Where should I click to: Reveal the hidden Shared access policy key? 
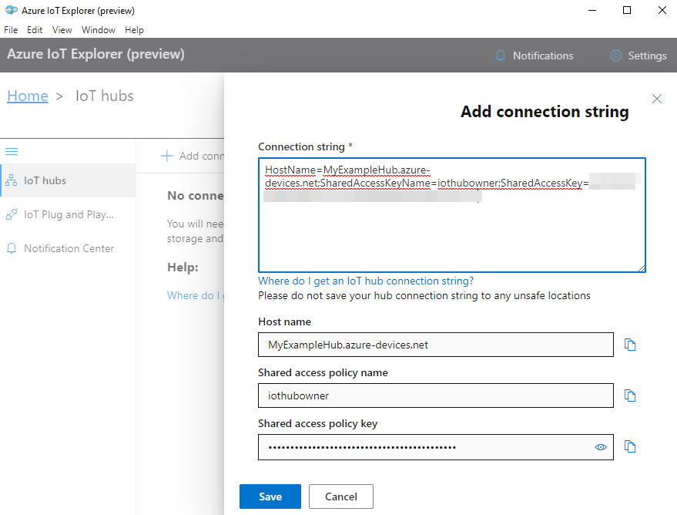[601, 446]
